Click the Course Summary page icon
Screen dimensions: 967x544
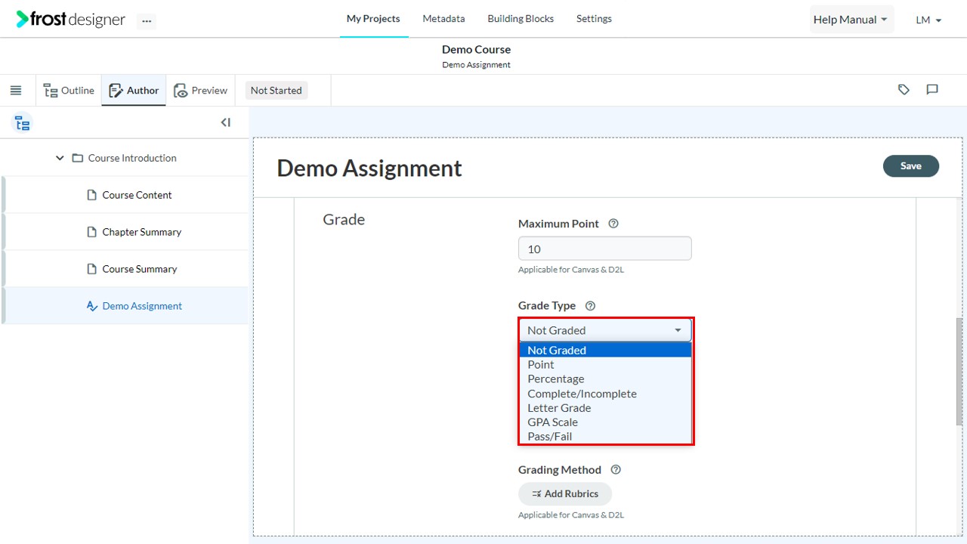click(x=92, y=269)
